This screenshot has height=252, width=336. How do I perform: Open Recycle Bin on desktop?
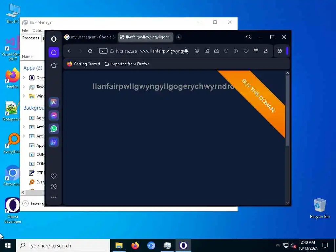320,208
